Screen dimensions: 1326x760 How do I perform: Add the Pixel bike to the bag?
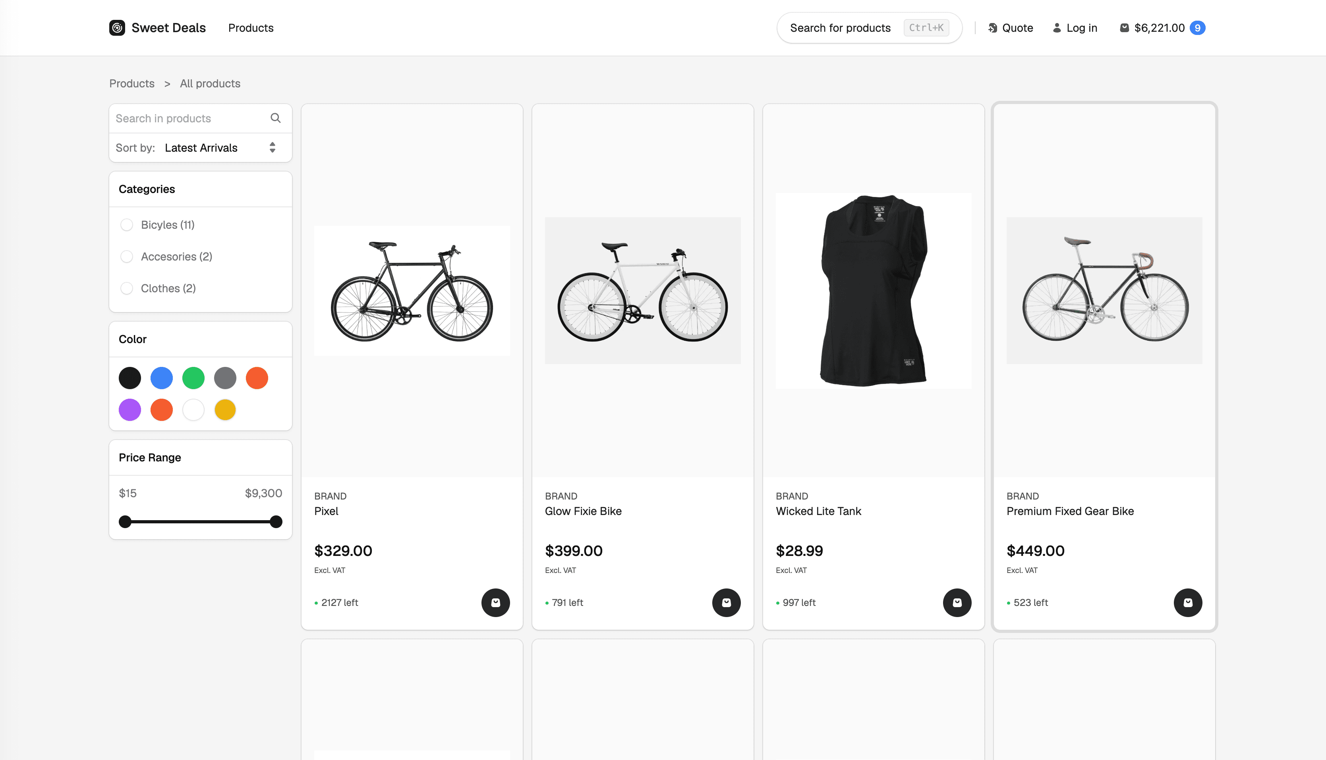click(495, 602)
